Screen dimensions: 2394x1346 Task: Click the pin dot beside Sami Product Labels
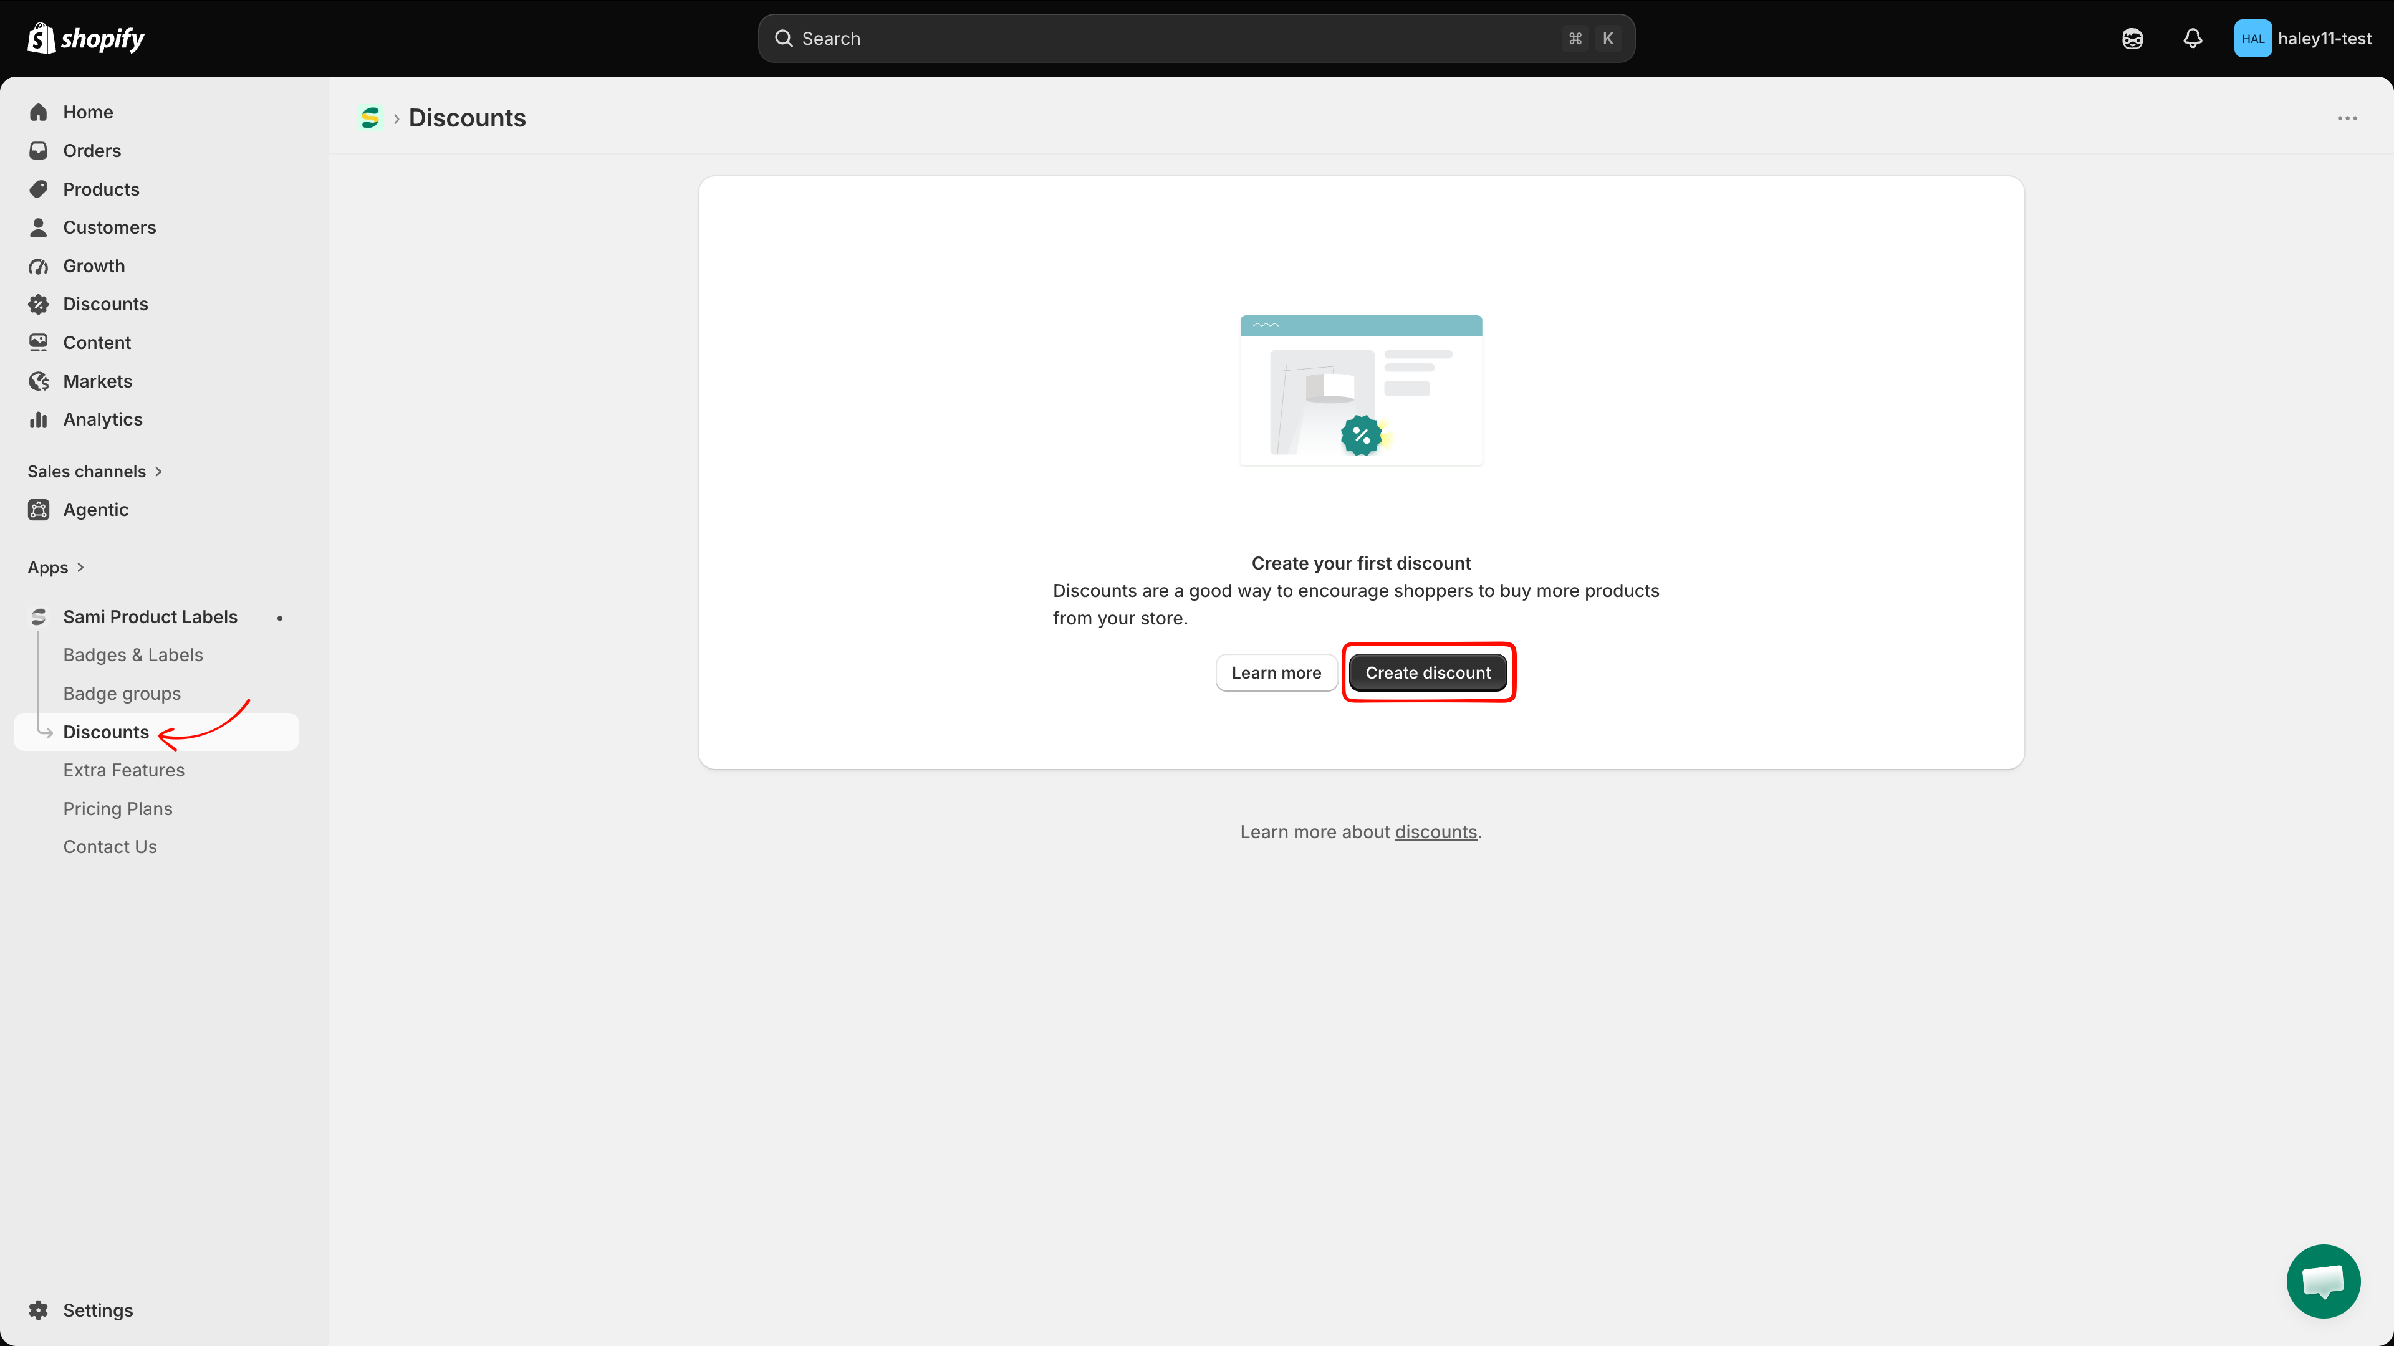tap(279, 618)
